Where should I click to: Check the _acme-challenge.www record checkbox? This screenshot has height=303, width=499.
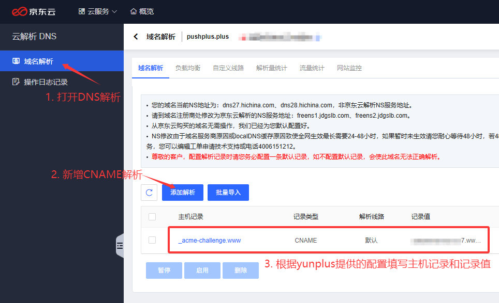[152, 240]
